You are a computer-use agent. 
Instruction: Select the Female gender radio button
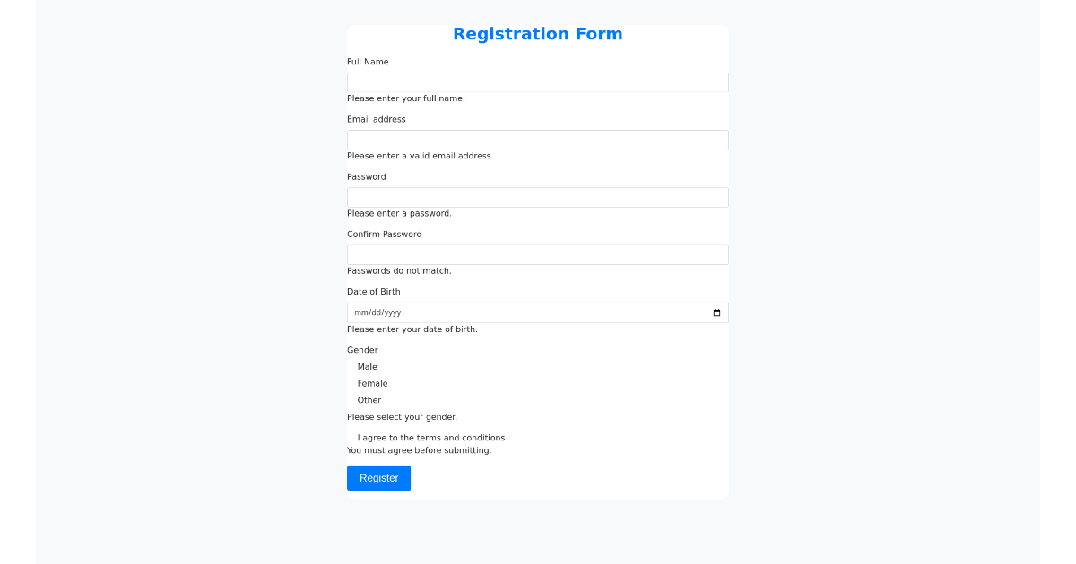[x=351, y=383]
